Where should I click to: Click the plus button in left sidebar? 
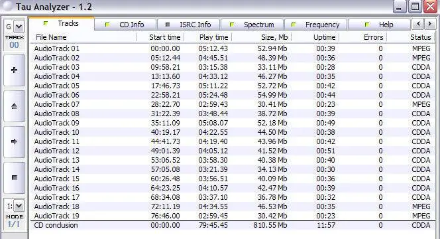[14, 70]
